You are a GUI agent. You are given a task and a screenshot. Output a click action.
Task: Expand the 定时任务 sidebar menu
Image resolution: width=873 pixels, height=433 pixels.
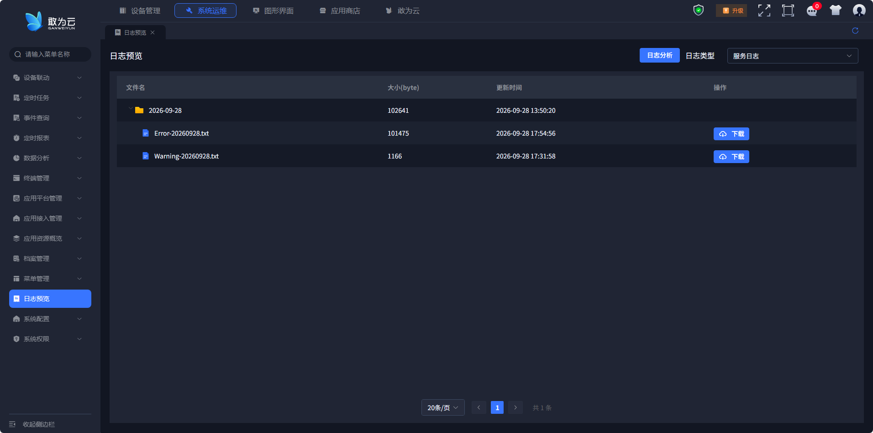[50, 98]
